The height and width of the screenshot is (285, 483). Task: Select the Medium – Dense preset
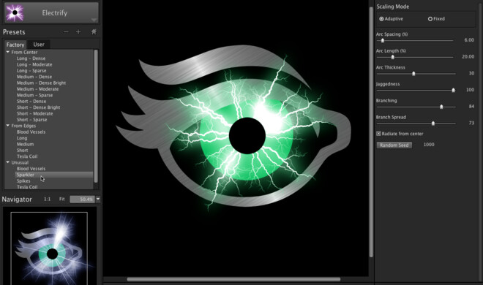tap(34, 77)
